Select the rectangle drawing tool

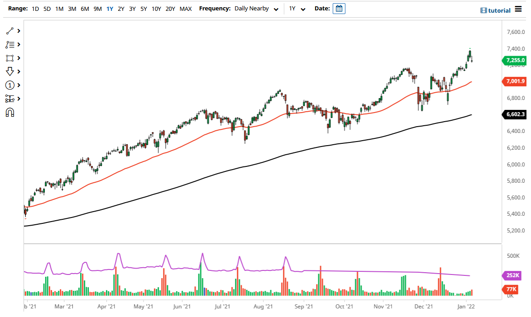[x=10, y=58]
